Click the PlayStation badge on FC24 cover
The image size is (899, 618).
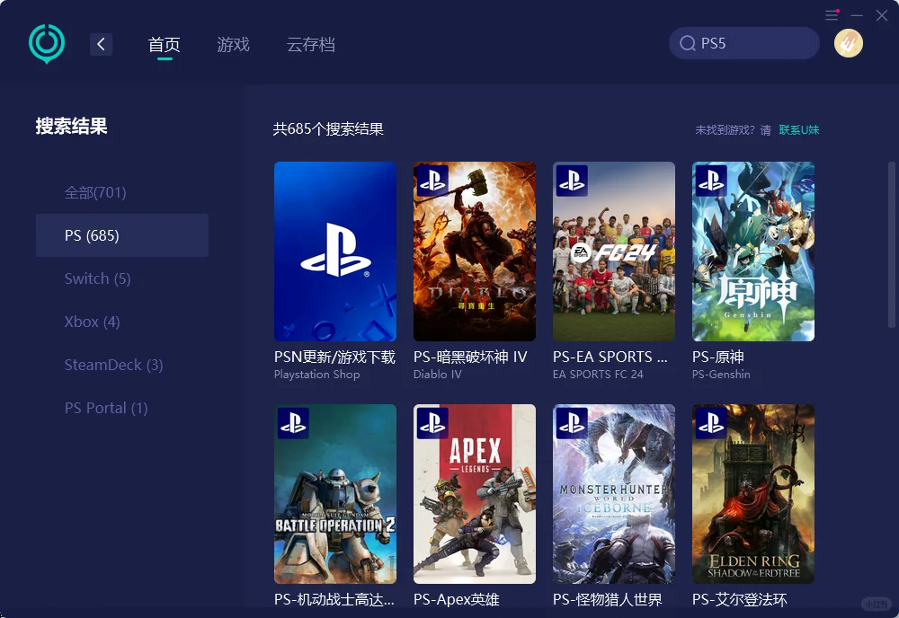572,181
